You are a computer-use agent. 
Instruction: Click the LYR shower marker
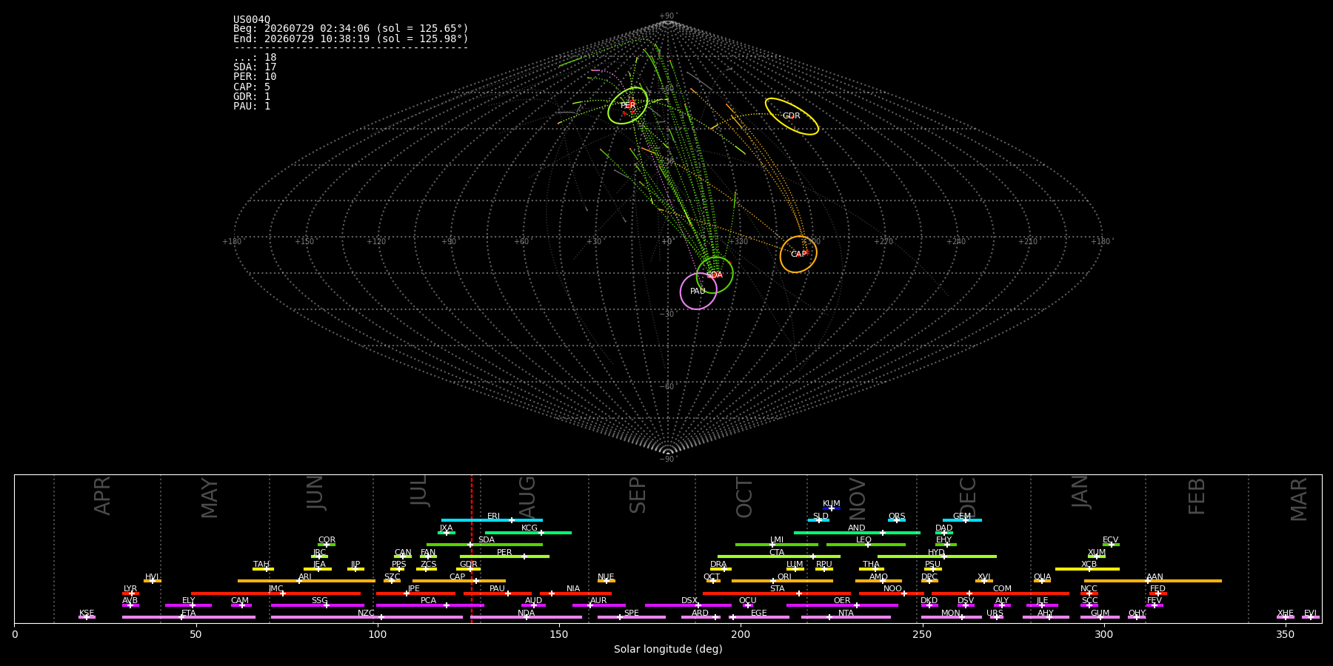130,593
